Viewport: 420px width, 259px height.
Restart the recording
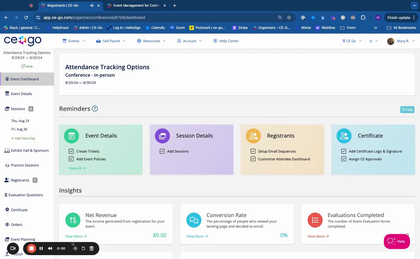click(x=83, y=249)
